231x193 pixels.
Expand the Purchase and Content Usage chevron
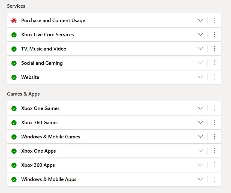tap(200, 20)
